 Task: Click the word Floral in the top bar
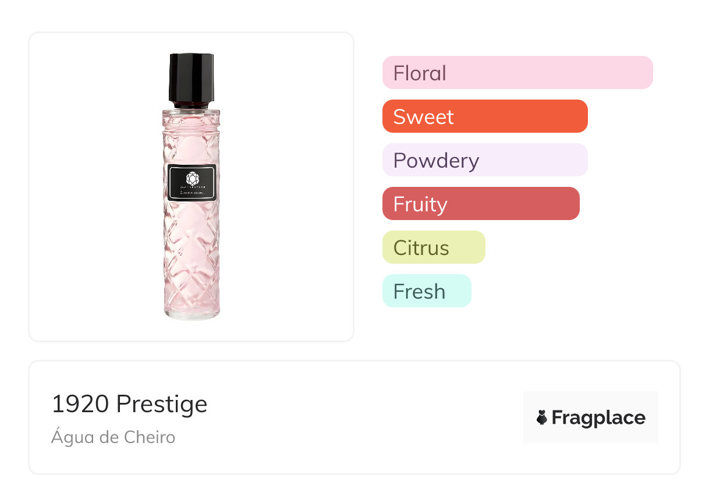[x=420, y=73]
